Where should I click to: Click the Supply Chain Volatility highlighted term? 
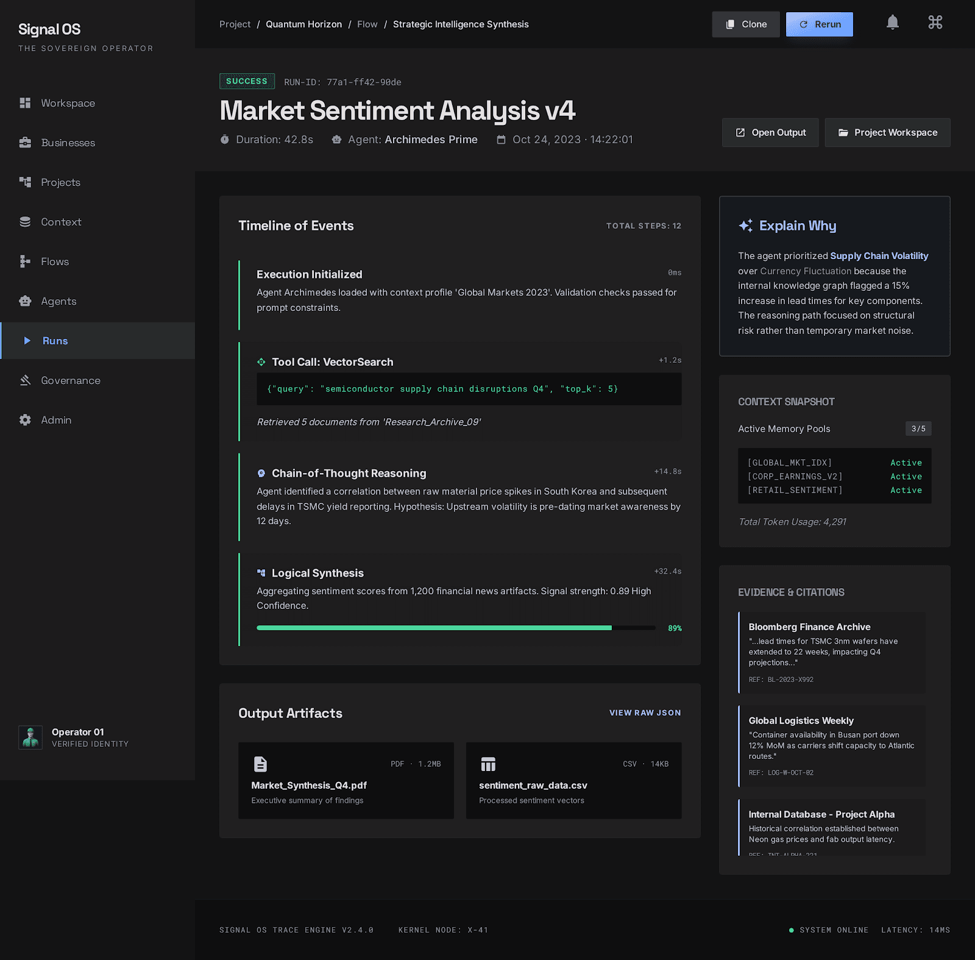[879, 256]
